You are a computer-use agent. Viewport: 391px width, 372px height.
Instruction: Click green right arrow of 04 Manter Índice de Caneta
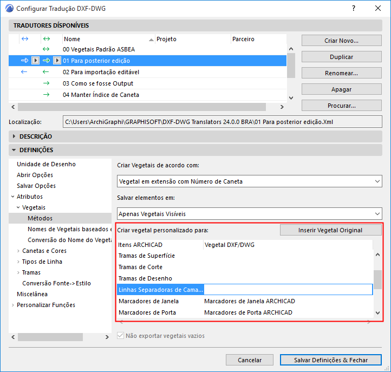(x=46, y=95)
